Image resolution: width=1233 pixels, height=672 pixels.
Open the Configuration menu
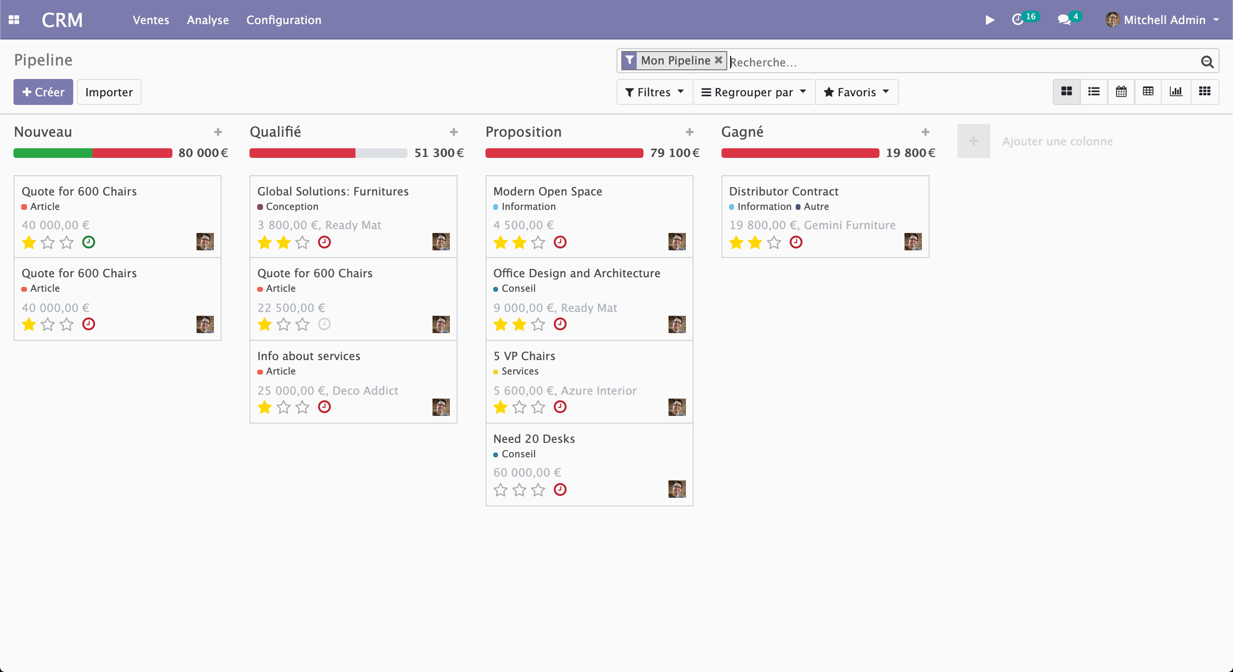tap(284, 20)
